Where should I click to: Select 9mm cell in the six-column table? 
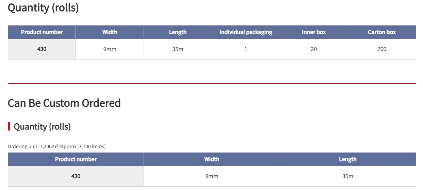click(110, 49)
